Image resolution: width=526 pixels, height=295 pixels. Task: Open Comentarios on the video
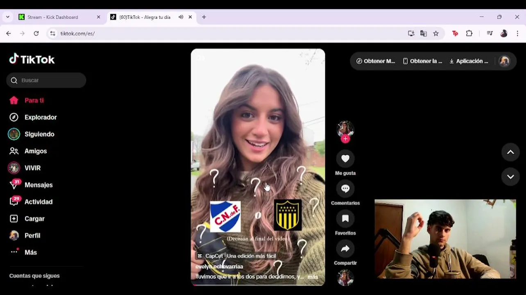(x=345, y=188)
